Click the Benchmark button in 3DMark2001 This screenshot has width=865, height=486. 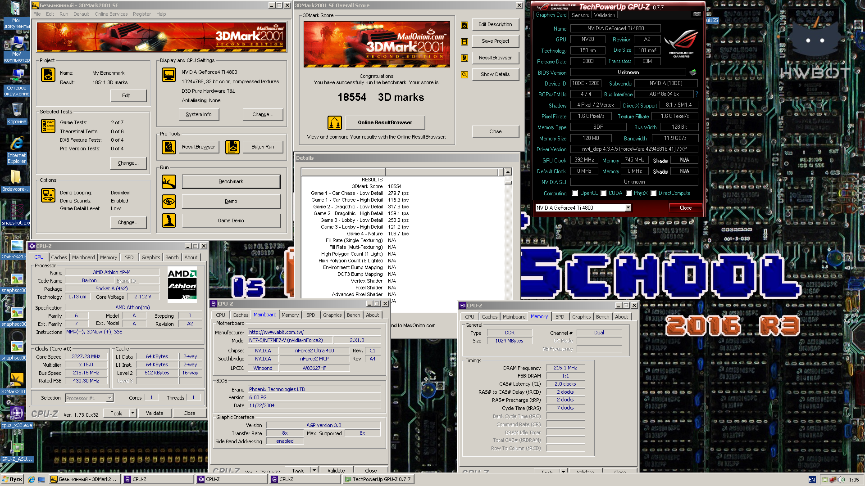(231, 182)
